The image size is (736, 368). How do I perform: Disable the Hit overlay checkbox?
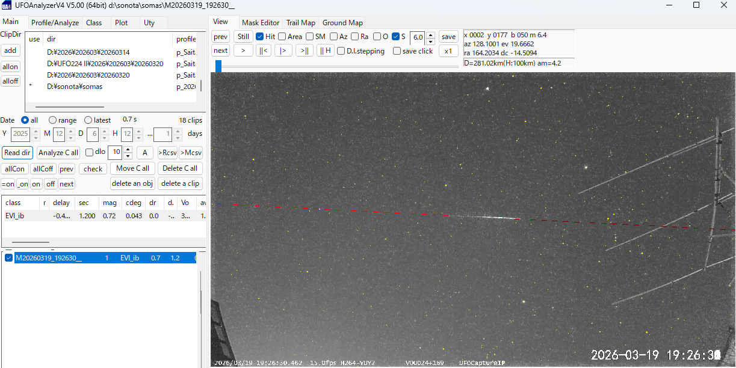(x=259, y=36)
